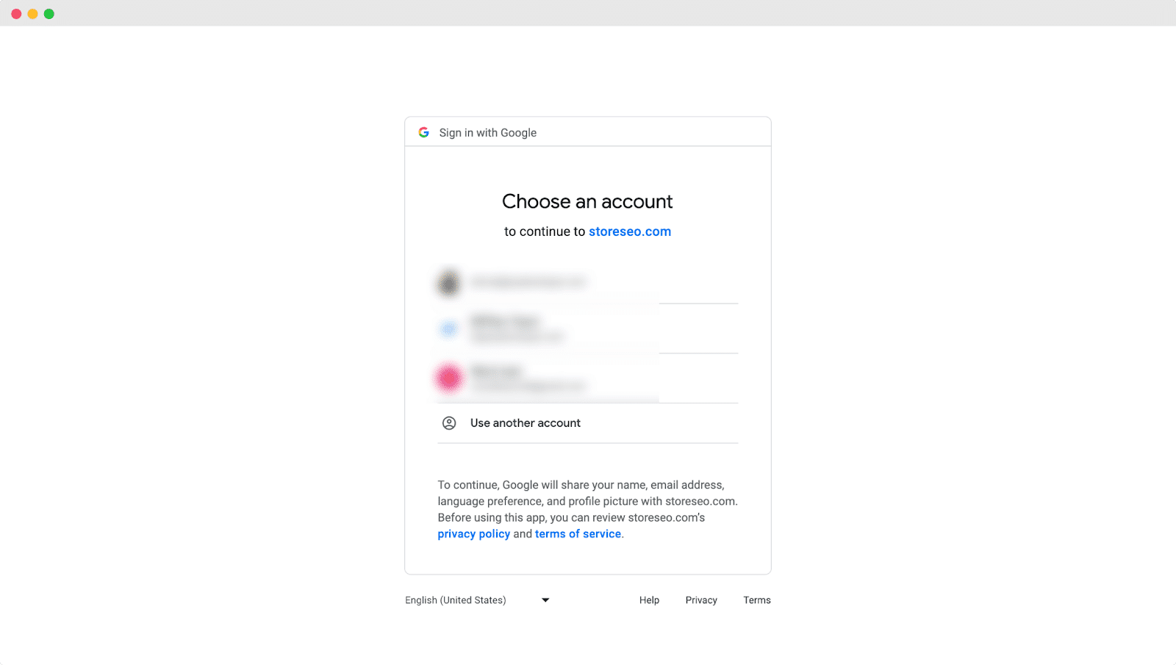Click the dropdown arrow beside English (United States)
This screenshot has height=665, width=1176.
tap(545, 600)
